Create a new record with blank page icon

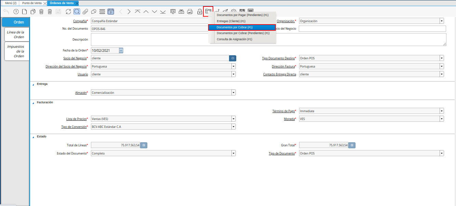pyautogui.click(x=24, y=12)
